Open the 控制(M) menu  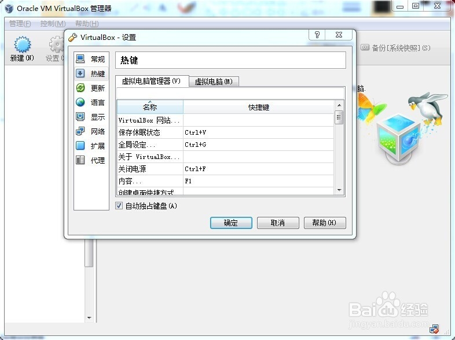(x=53, y=24)
